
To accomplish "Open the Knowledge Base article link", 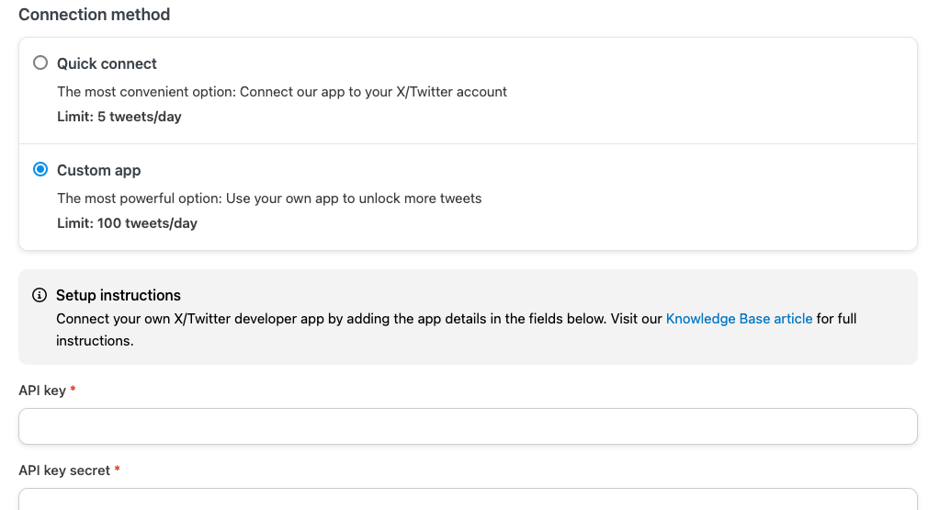I will (x=739, y=319).
